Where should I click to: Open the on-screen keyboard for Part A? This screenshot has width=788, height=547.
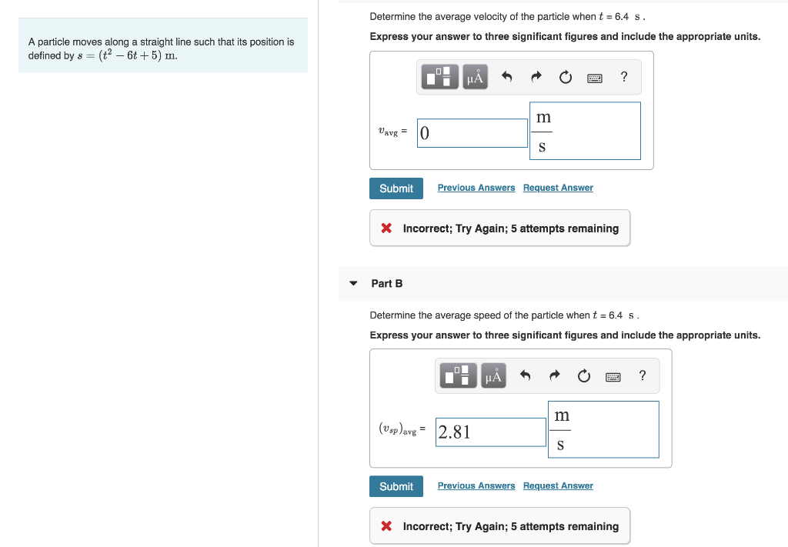tap(594, 77)
